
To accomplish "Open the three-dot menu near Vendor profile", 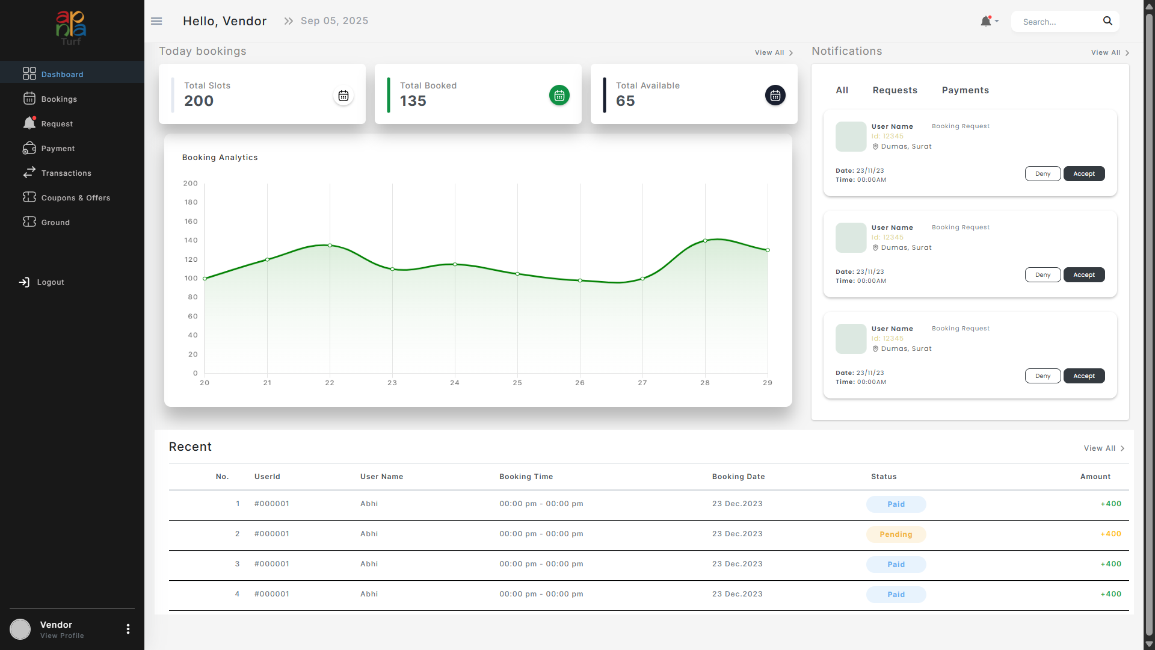I will coord(128,629).
